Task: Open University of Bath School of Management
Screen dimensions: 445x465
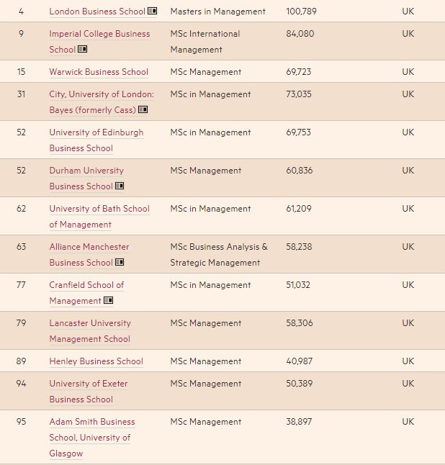Action: [99, 217]
